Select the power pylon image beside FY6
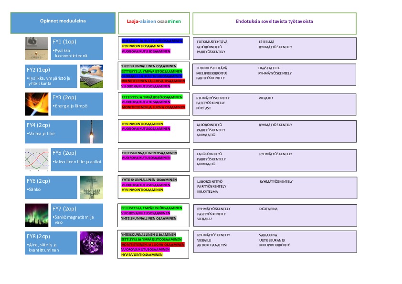The image size is (402, 284). [91, 187]
